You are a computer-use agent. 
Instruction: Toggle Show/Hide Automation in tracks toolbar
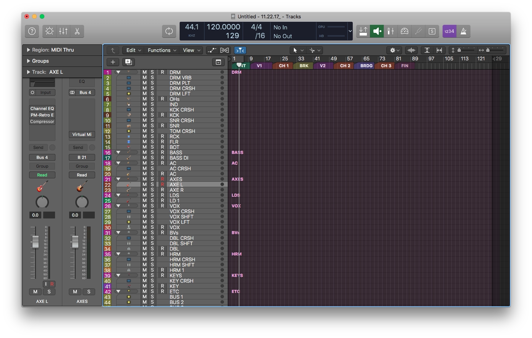(212, 50)
